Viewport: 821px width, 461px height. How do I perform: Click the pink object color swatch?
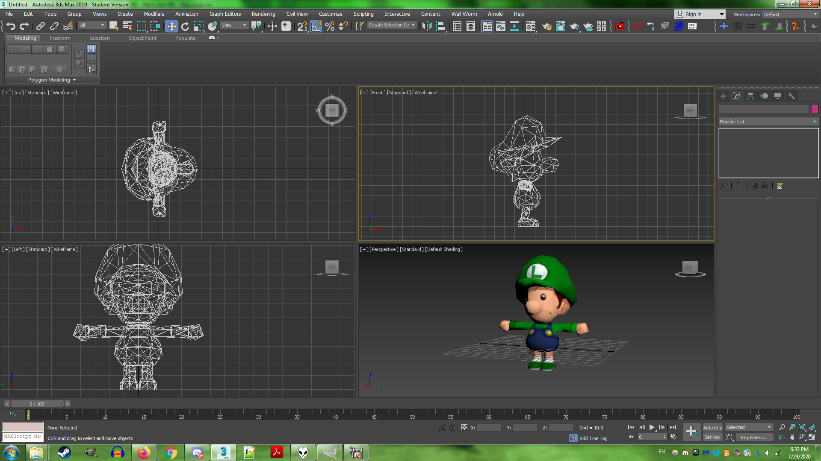tap(815, 109)
